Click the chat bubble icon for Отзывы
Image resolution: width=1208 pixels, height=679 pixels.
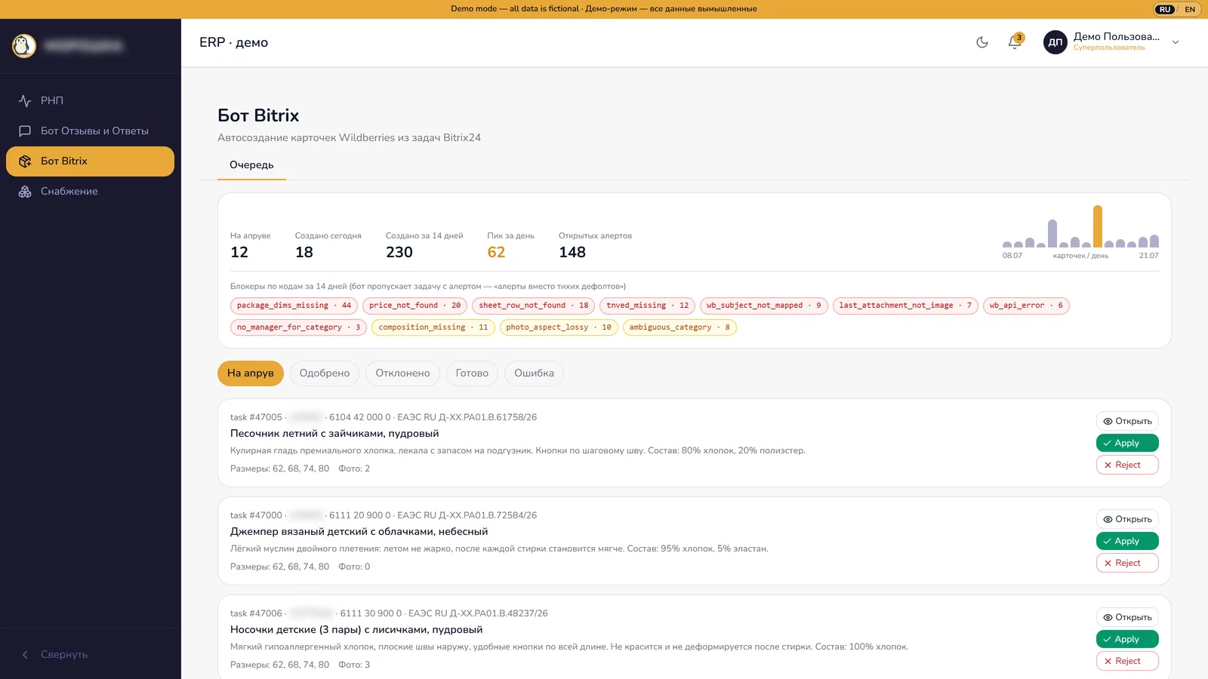point(25,131)
